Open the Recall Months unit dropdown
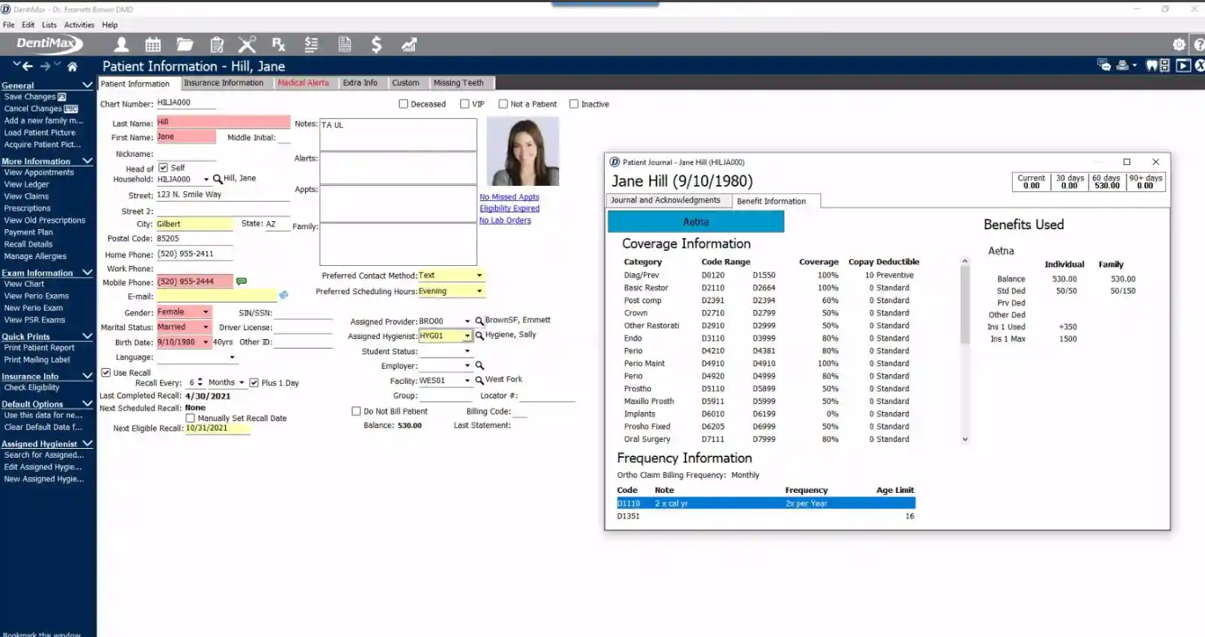The width and height of the screenshot is (1205, 637). pos(241,382)
